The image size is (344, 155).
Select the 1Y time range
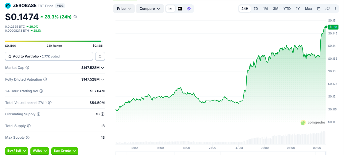click(x=298, y=9)
